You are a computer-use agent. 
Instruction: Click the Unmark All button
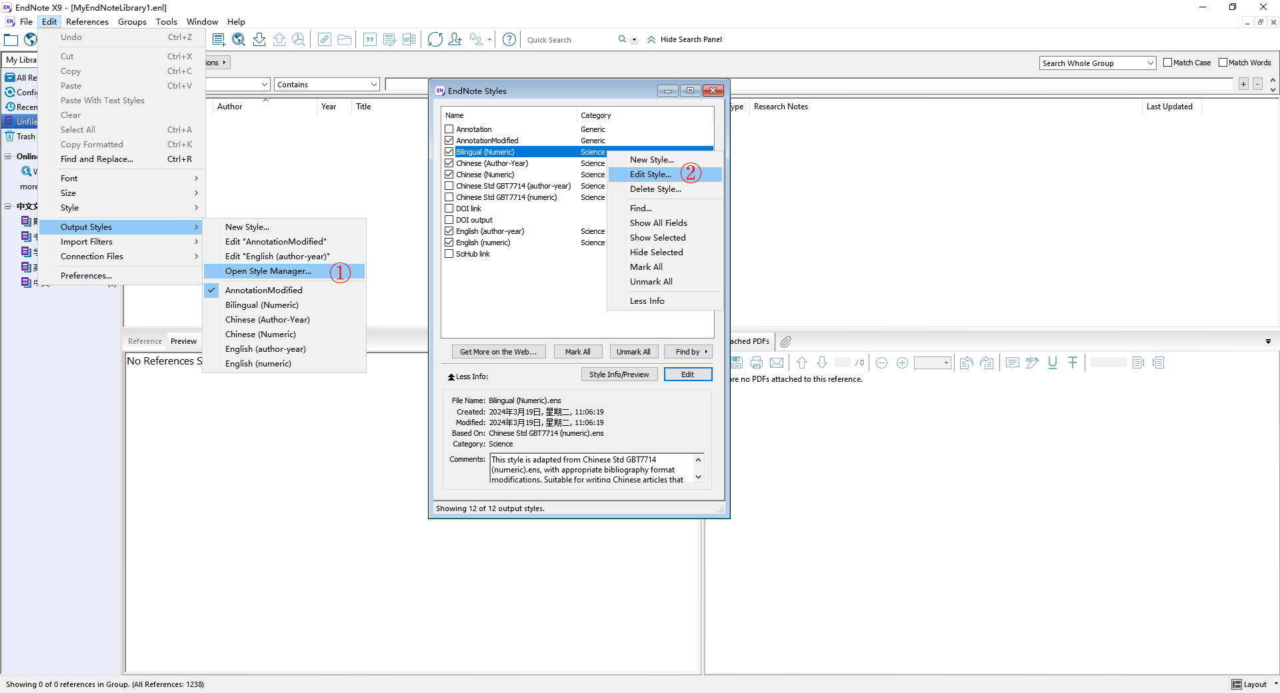pos(633,352)
